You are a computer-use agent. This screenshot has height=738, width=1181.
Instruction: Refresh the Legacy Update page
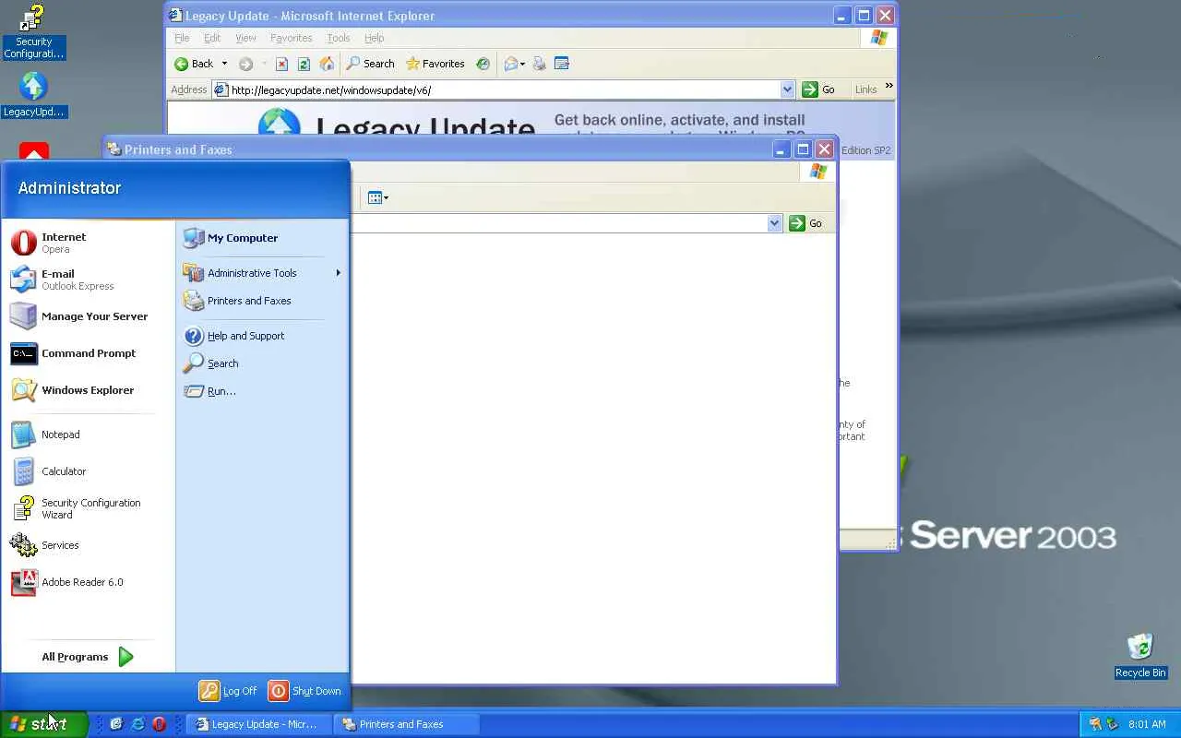pyautogui.click(x=304, y=64)
